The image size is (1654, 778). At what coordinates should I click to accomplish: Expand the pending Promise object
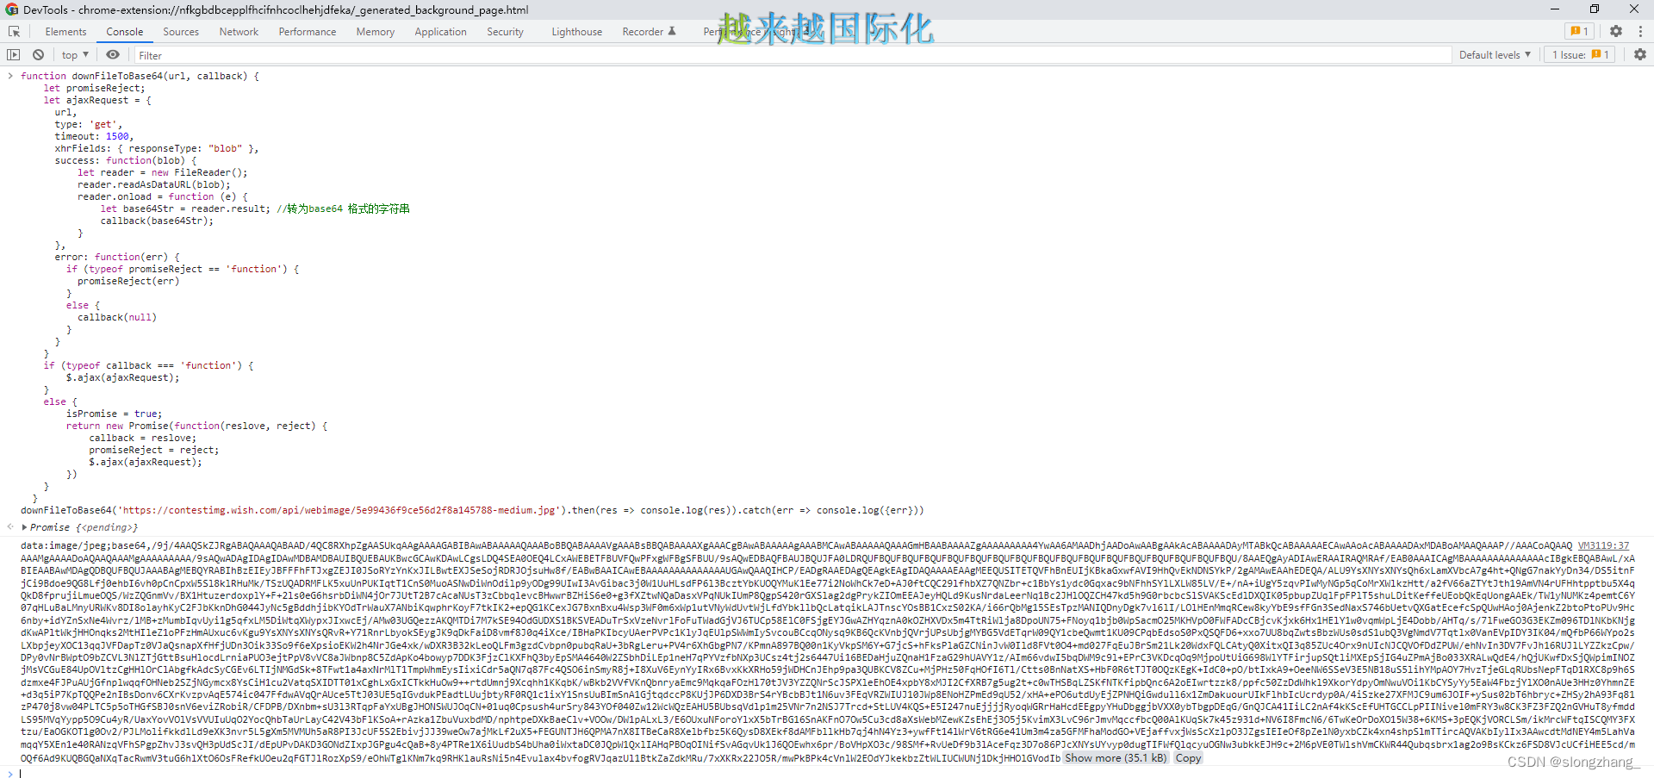(25, 527)
